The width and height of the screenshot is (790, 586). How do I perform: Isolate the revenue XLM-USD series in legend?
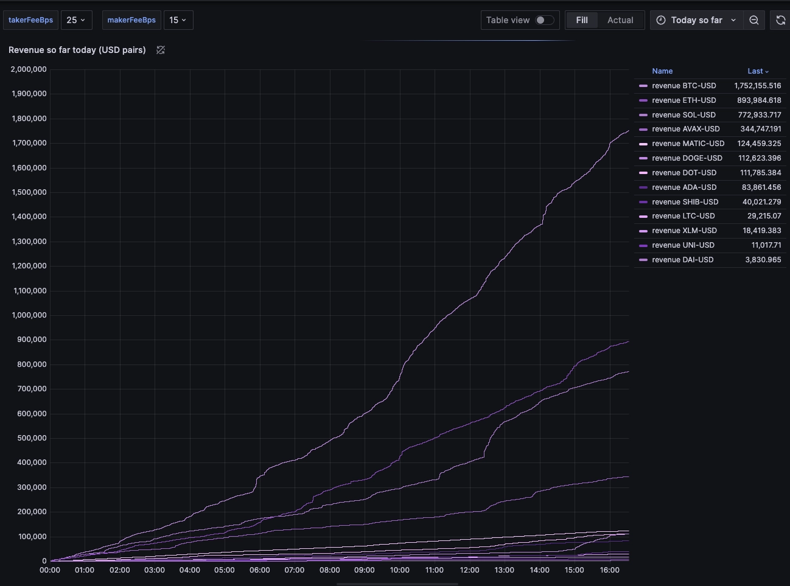click(684, 231)
